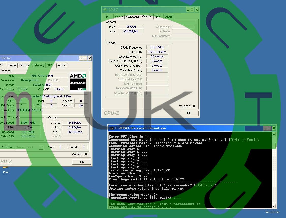Click the Threads count field
This screenshot has width=286, height=218.
tap(83, 147)
